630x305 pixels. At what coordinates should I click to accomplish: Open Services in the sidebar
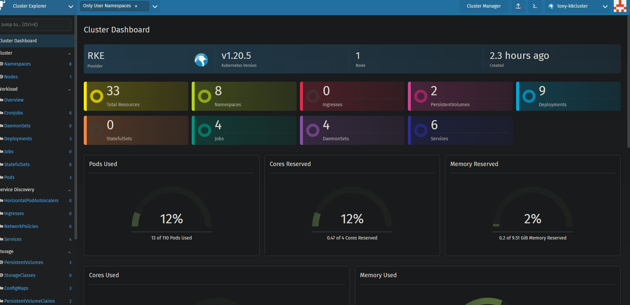click(x=13, y=239)
